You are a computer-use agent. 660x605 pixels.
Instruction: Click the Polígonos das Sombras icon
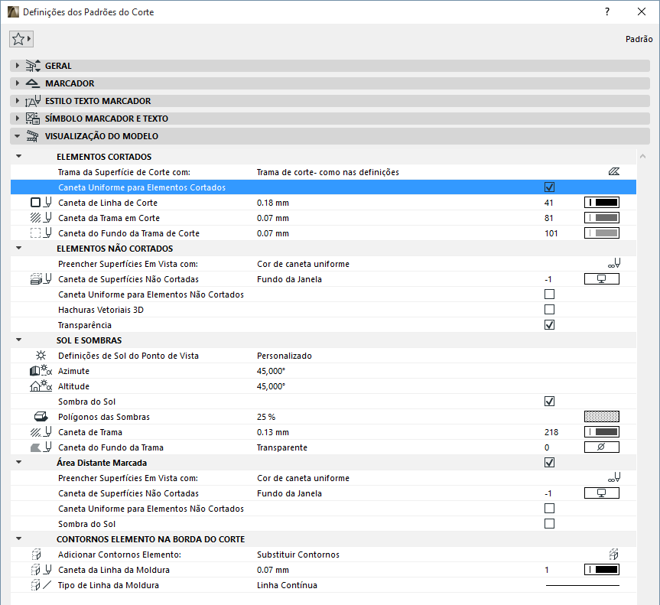click(x=41, y=416)
